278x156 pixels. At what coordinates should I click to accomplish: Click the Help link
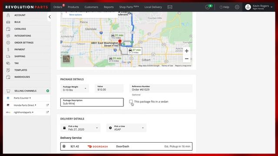click(x=224, y=7)
